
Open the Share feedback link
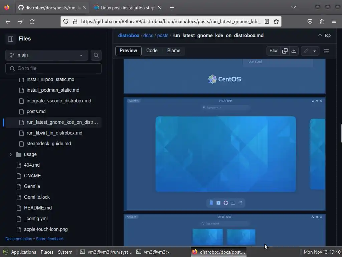point(50,239)
